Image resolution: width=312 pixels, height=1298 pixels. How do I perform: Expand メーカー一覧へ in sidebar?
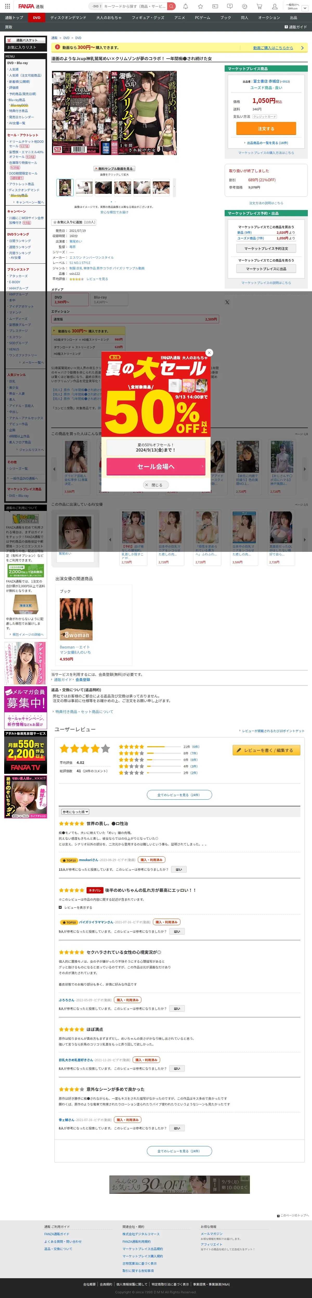pyautogui.click(x=32, y=362)
